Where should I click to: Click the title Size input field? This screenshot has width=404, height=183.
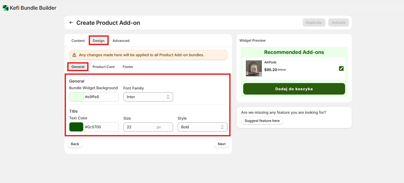tap(139, 127)
